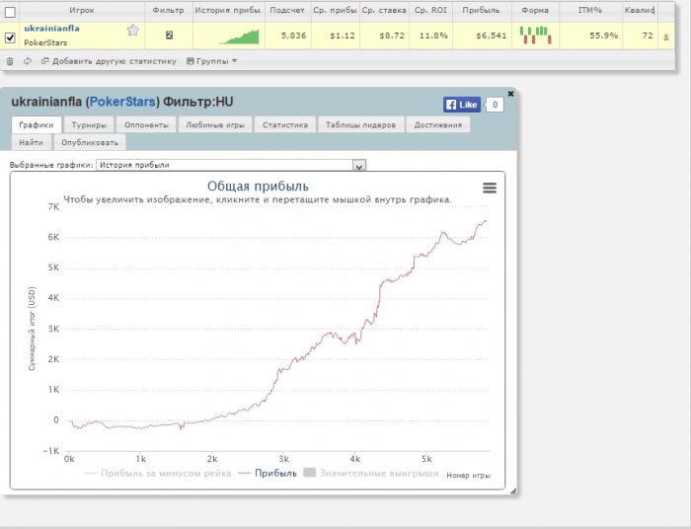The height and width of the screenshot is (529, 691).
Task: Tick the select-all checkbox in table header
Action: 10,12
